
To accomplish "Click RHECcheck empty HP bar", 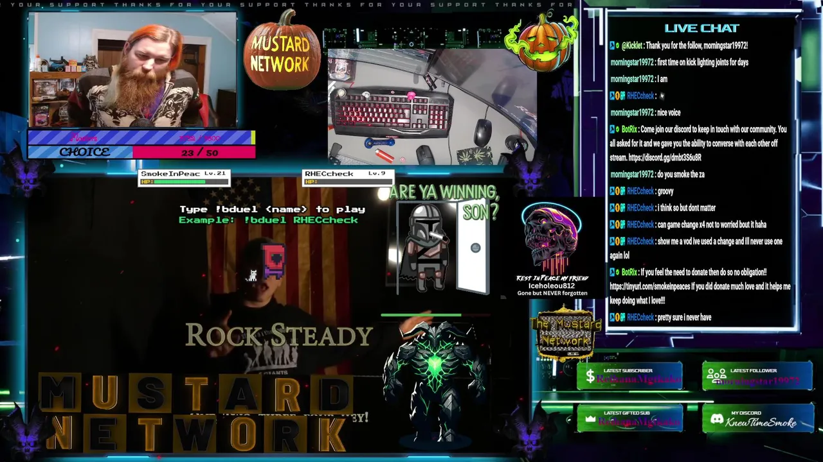I will point(348,182).
